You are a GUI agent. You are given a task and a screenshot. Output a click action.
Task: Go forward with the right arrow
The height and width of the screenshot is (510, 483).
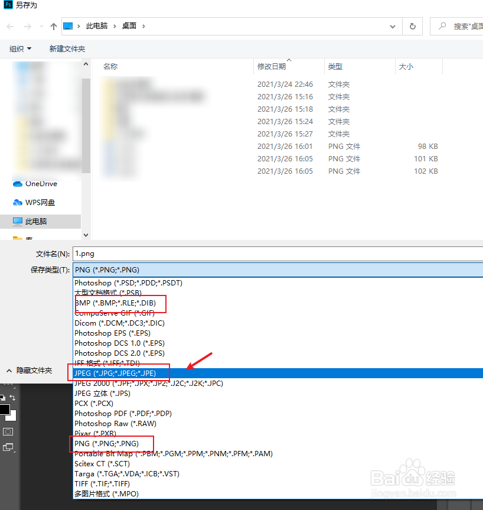pyautogui.click(x=28, y=27)
